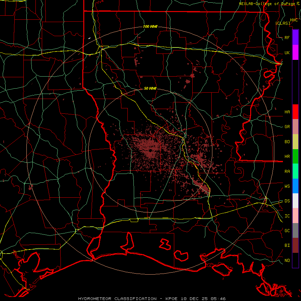This screenshot has height=301, width=301.
Task: Click the 'GR' legend label
Action: coord(287,127)
